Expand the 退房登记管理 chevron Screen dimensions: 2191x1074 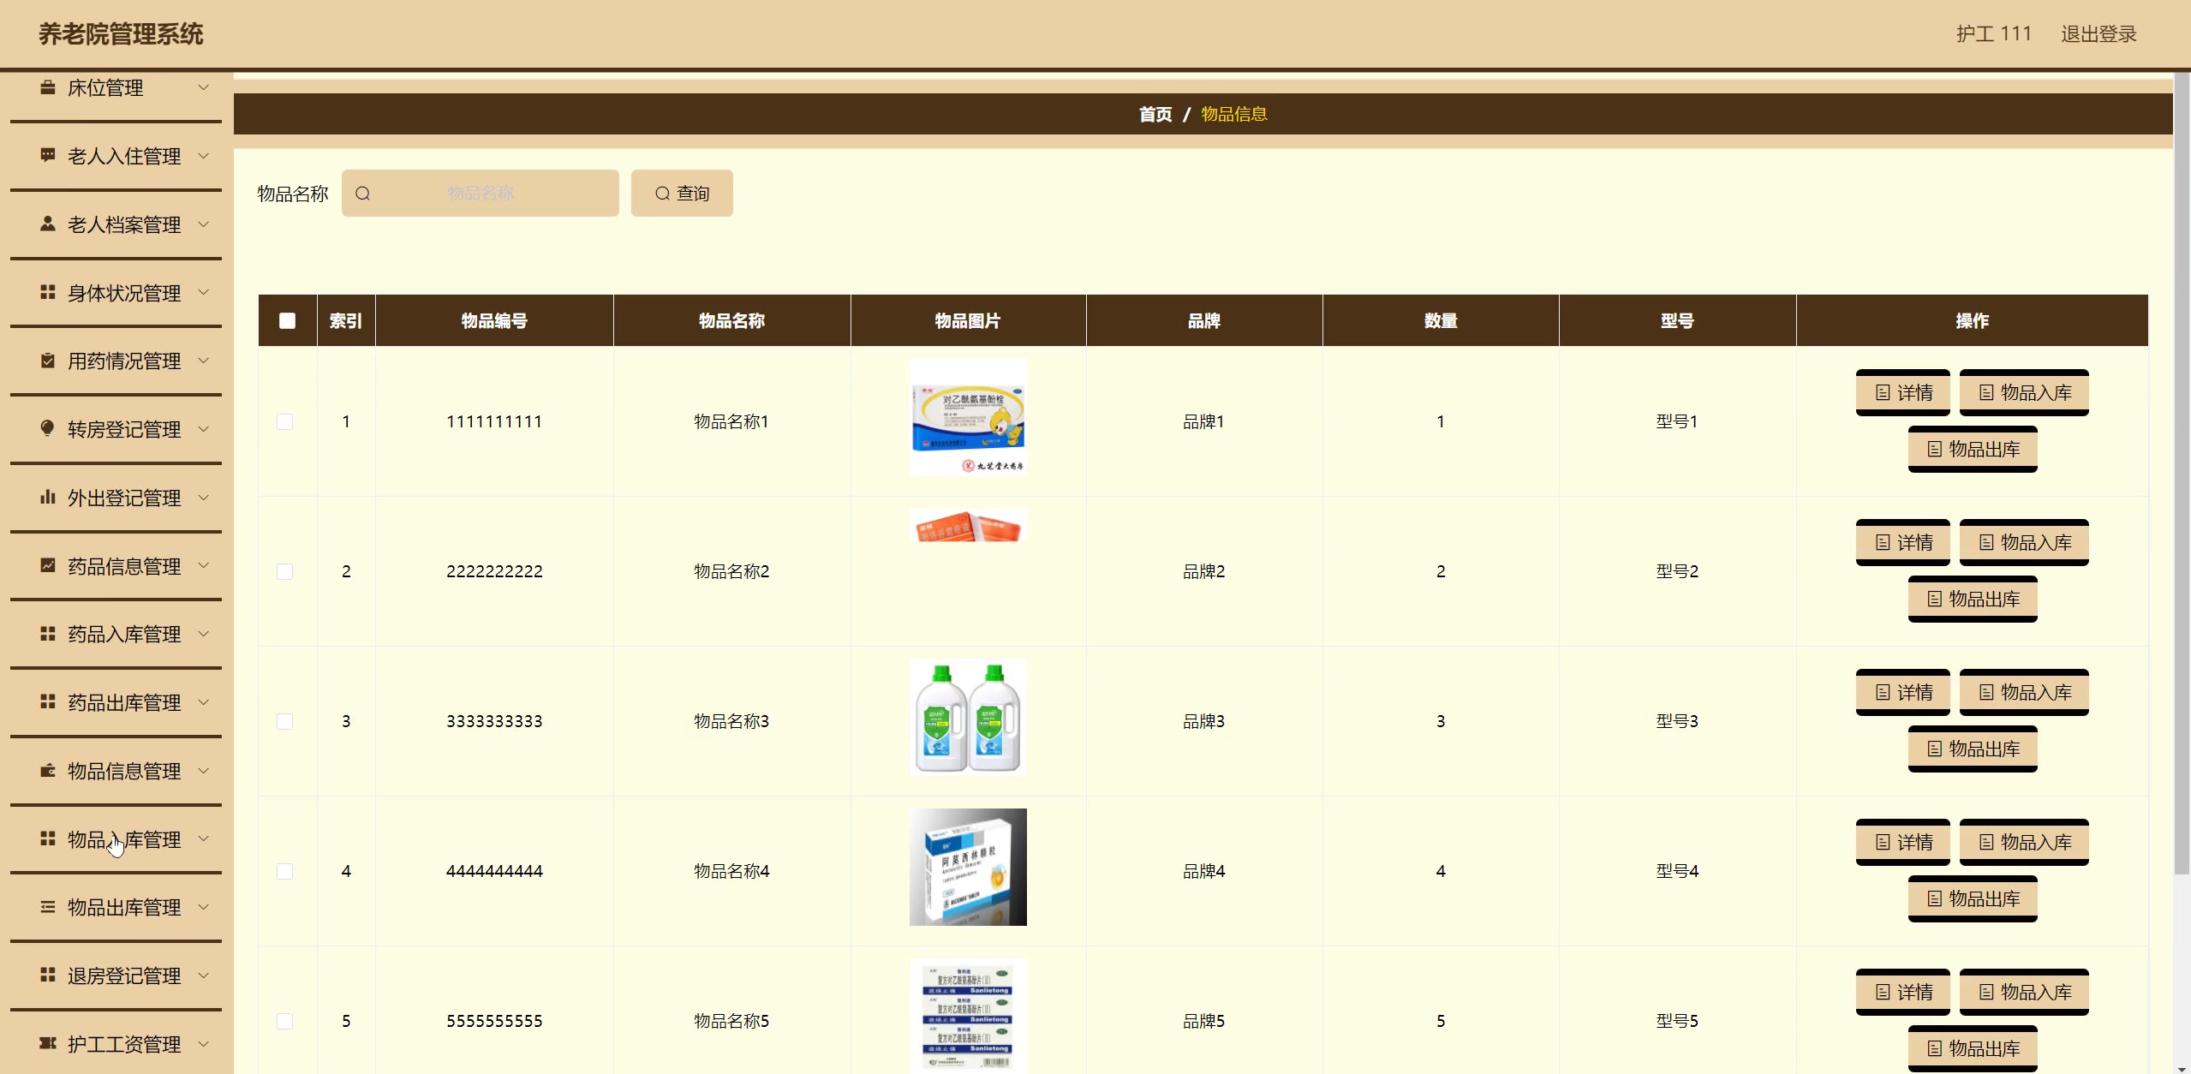click(204, 975)
